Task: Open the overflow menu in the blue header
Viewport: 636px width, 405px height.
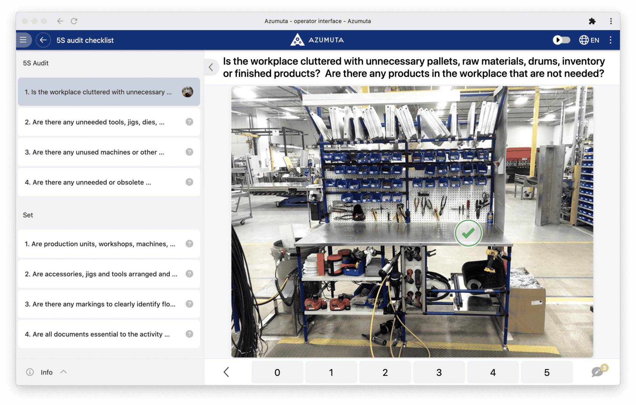Action: click(x=610, y=40)
